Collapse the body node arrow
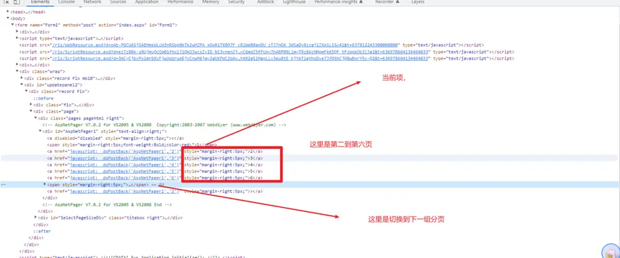Screen dimensions: 620x258 point(8,18)
